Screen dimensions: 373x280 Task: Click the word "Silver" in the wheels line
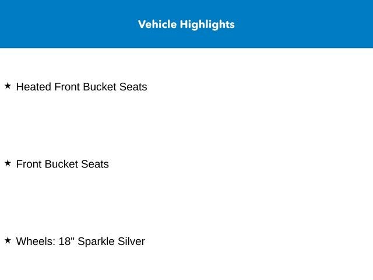click(x=131, y=242)
